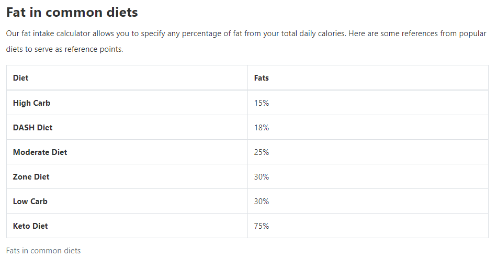Click the Keto Diet row label
This screenshot has width=497, height=257.
tap(30, 226)
